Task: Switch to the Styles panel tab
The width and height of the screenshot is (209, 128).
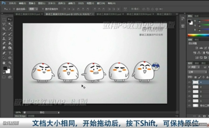Action: [x=196, y=40]
